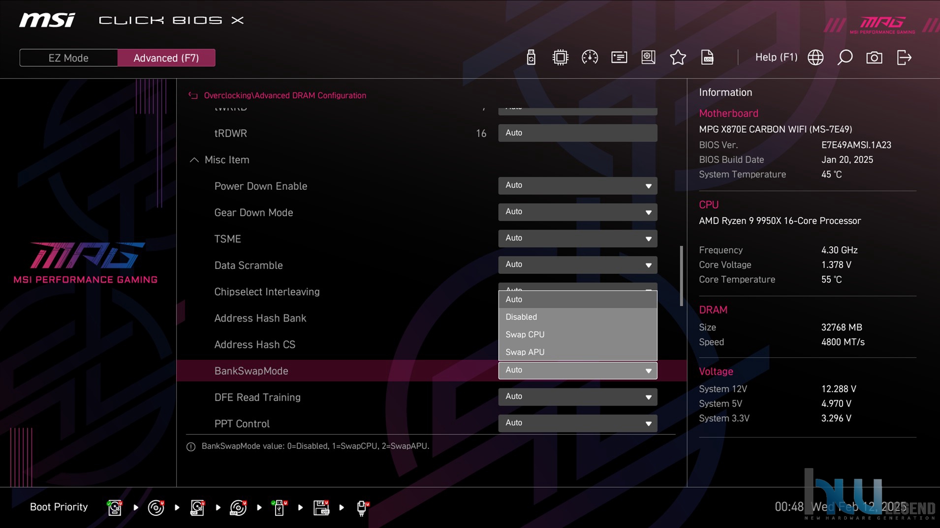Screen dimensions: 940x528
Task: Click the BIOS version E7E49AMSI.1A23 value
Action: click(856, 145)
